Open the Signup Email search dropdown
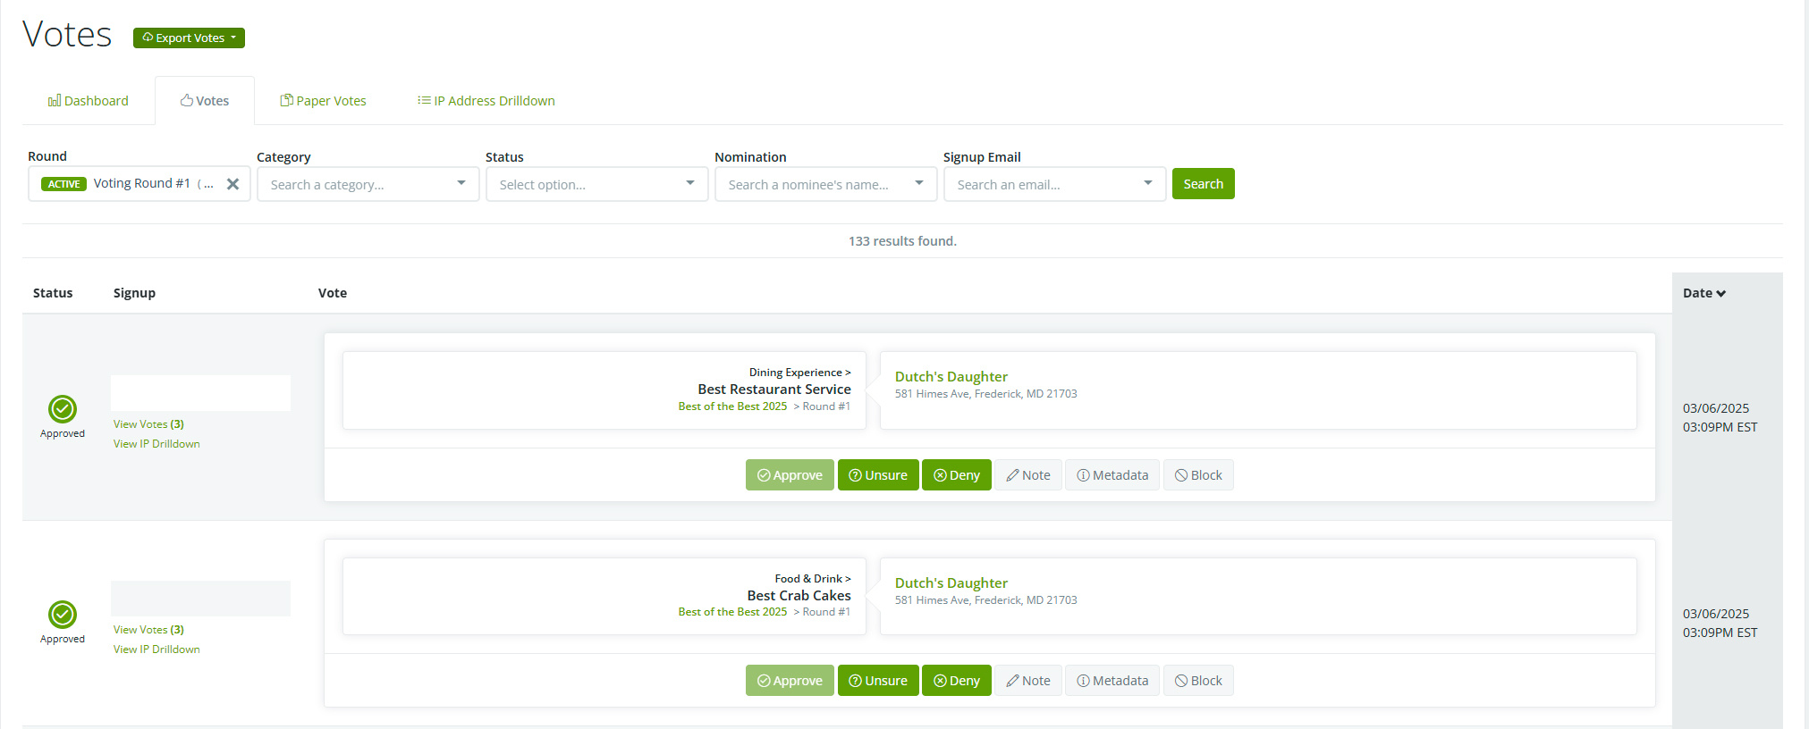 (1054, 185)
